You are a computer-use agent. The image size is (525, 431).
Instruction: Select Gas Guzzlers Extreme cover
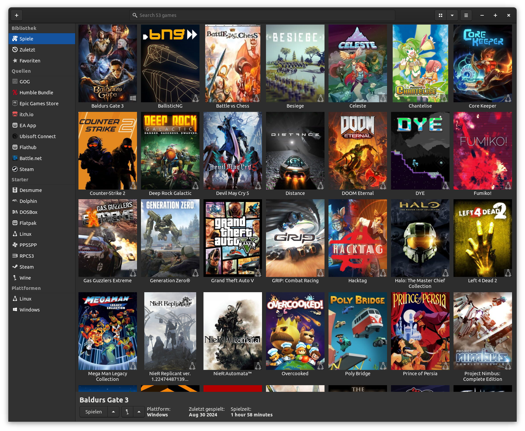click(x=108, y=238)
